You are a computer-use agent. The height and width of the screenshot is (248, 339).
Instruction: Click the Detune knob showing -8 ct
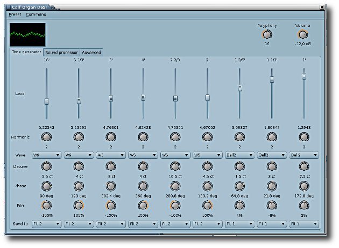click(x=111, y=166)
